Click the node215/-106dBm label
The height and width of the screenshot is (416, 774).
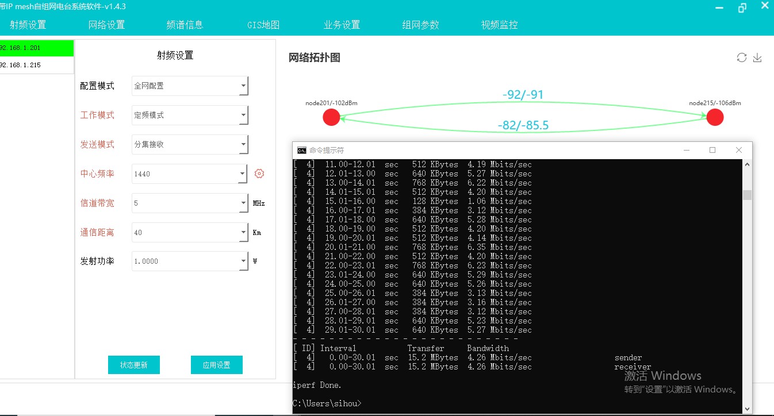(x=715, y=103)
